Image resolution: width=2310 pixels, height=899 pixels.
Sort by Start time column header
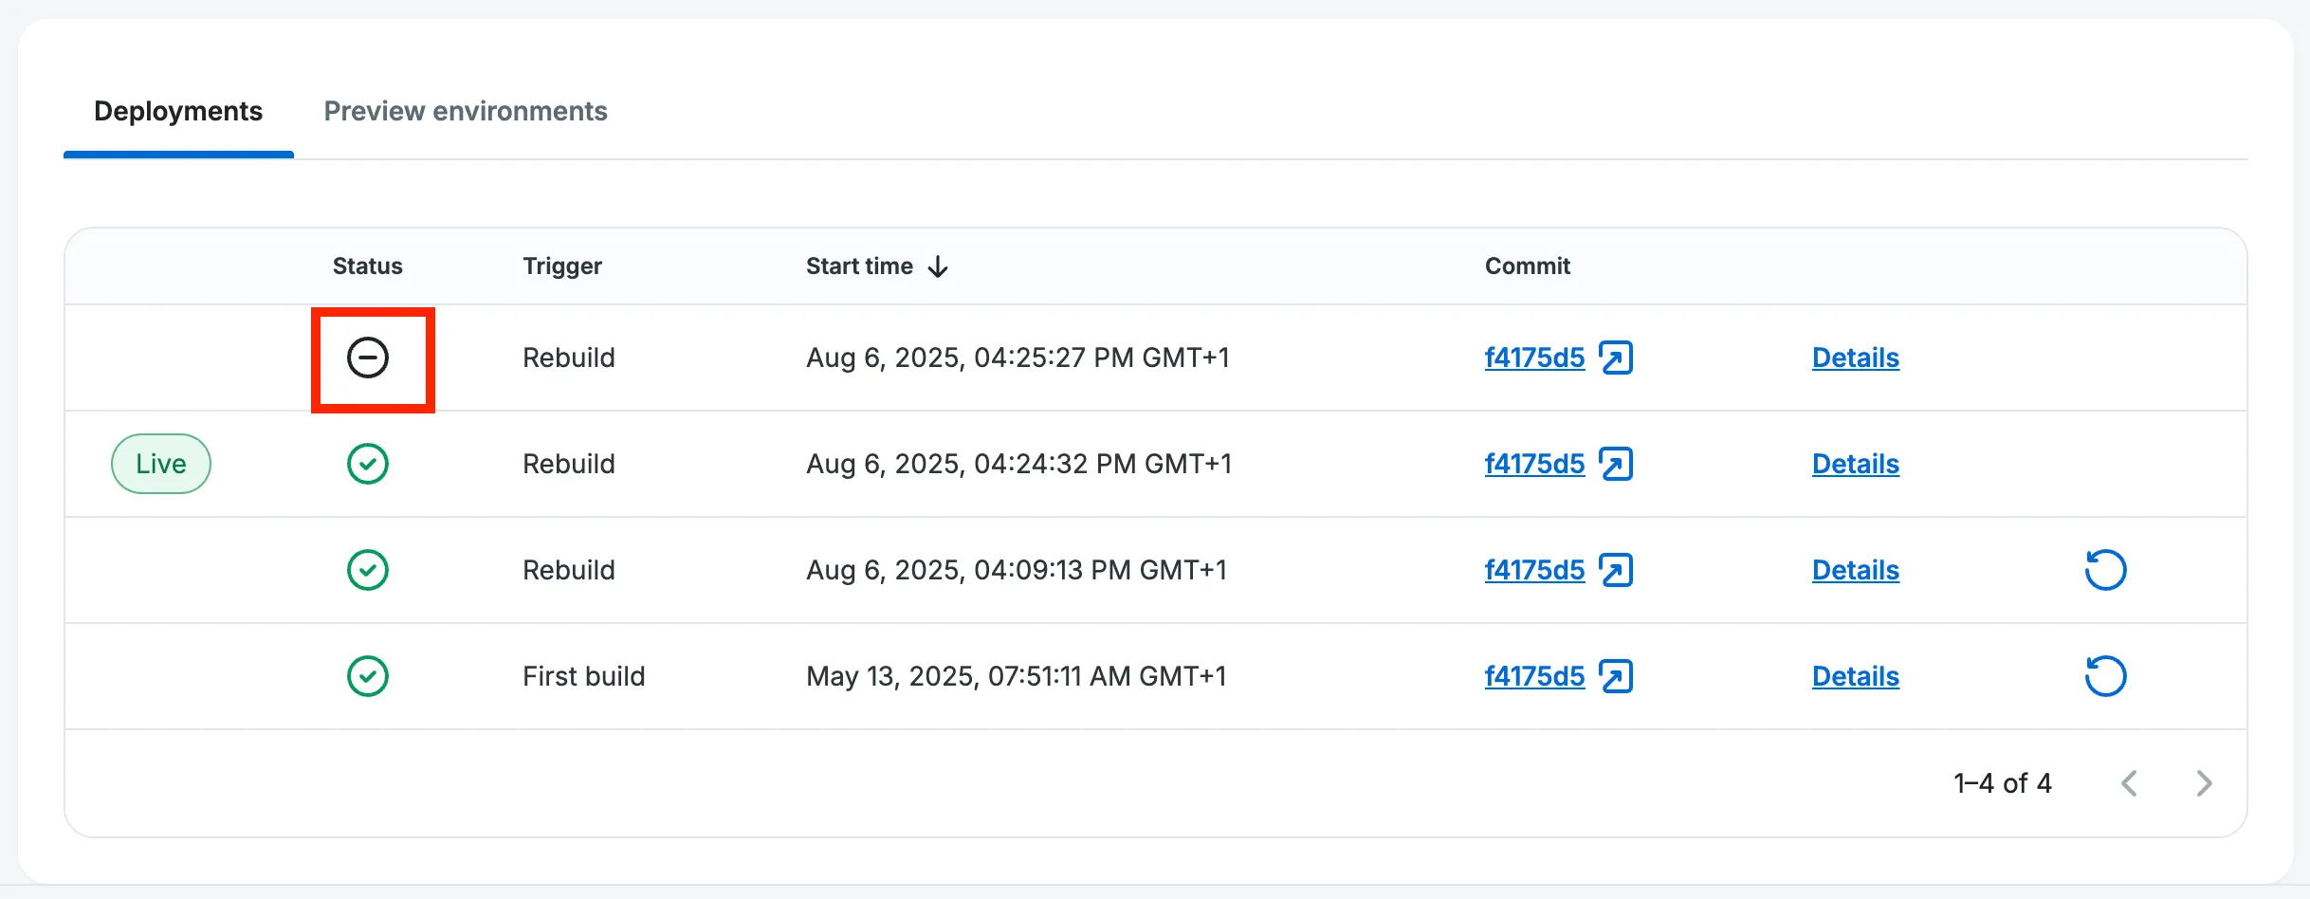tap(859, 266)
